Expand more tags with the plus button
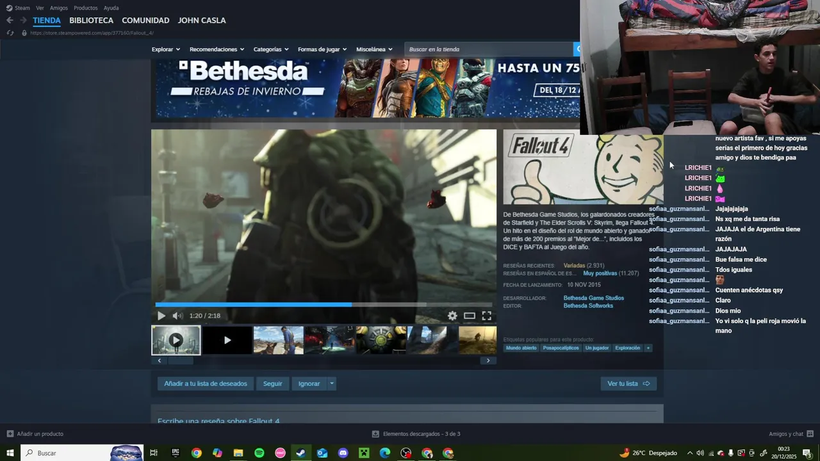Image resolution: width=820 pixels, height=461 pixels. click(648, 348)
